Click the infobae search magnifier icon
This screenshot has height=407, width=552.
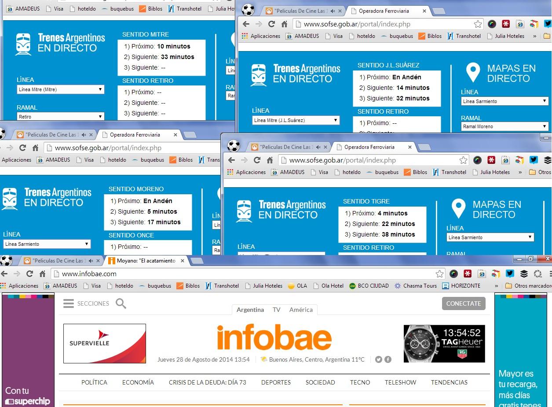[121, 303]
